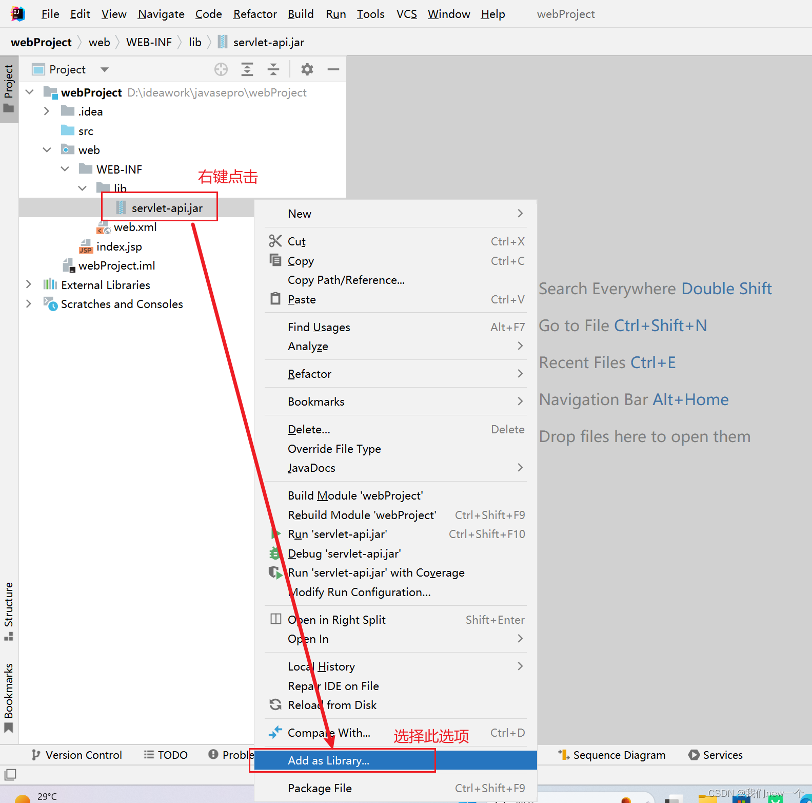
Task: Click the TODO list icon in bottom bar
Action: pos(149,755)
